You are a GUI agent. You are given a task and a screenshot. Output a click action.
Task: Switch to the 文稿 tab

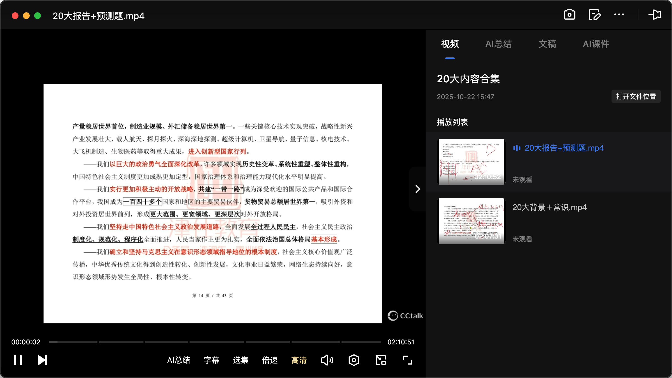coord(547,44)
